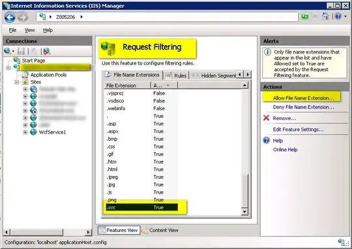This screenshot has width=352, height=249.
Task: Select the .asp extension row
Action: (141, 124)
